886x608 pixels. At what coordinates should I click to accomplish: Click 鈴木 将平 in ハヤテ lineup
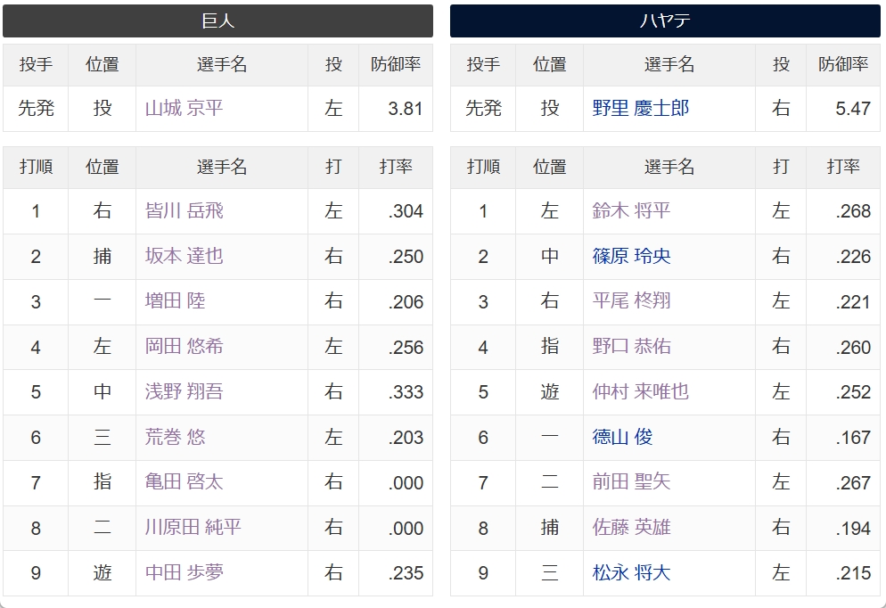(x=632, y=210)
